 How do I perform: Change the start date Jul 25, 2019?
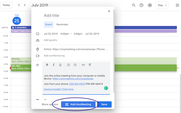pos(51,34)
